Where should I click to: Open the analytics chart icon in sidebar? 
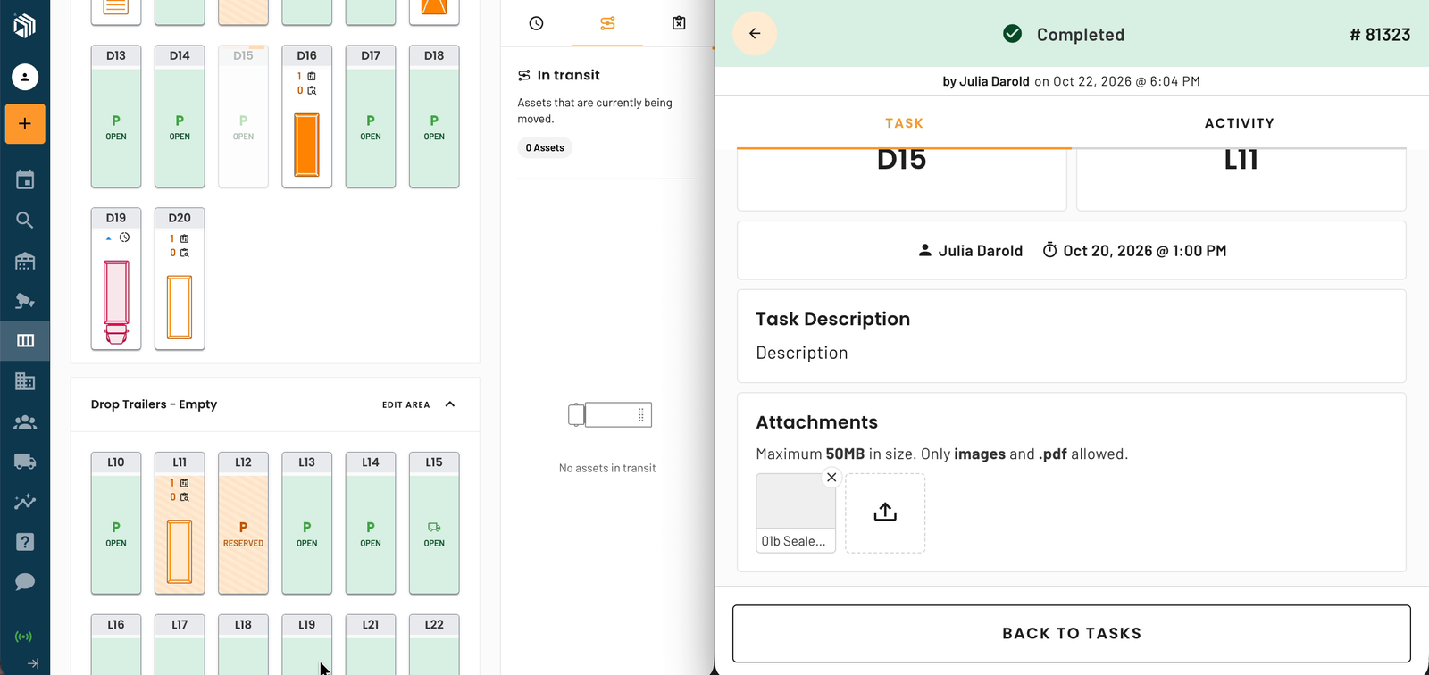coord(25,502)
